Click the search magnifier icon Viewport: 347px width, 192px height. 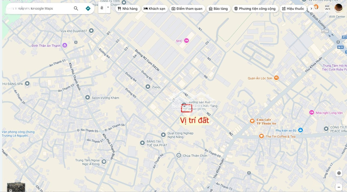(76, 8)
